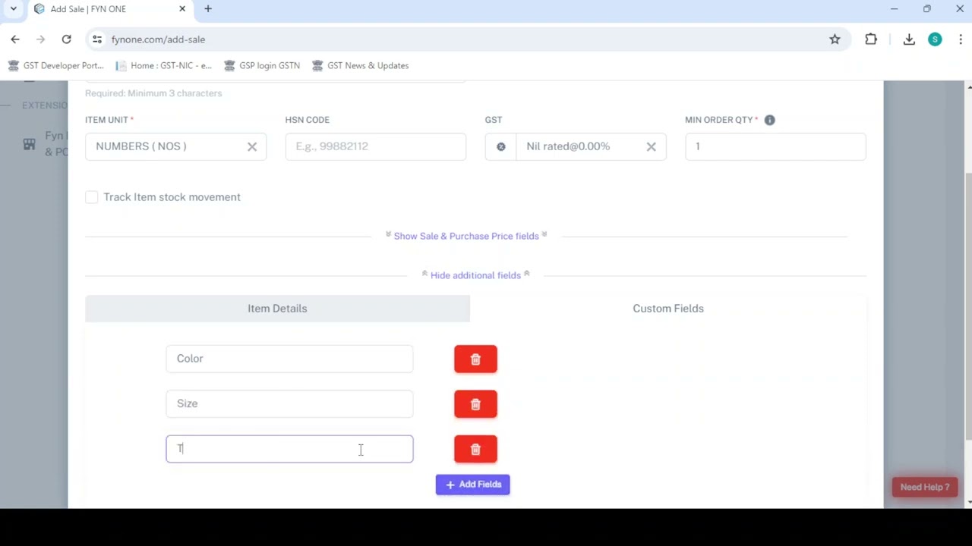Open the store icon in the sidebar
The width and height of the screenshot is (972, 546).
pyautogui.click(x=29, y=144)
